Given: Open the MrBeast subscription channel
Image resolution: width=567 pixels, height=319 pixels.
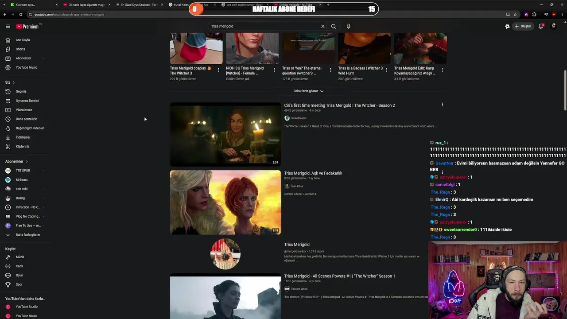Looking at the screenshot, I should click(22, 180).
